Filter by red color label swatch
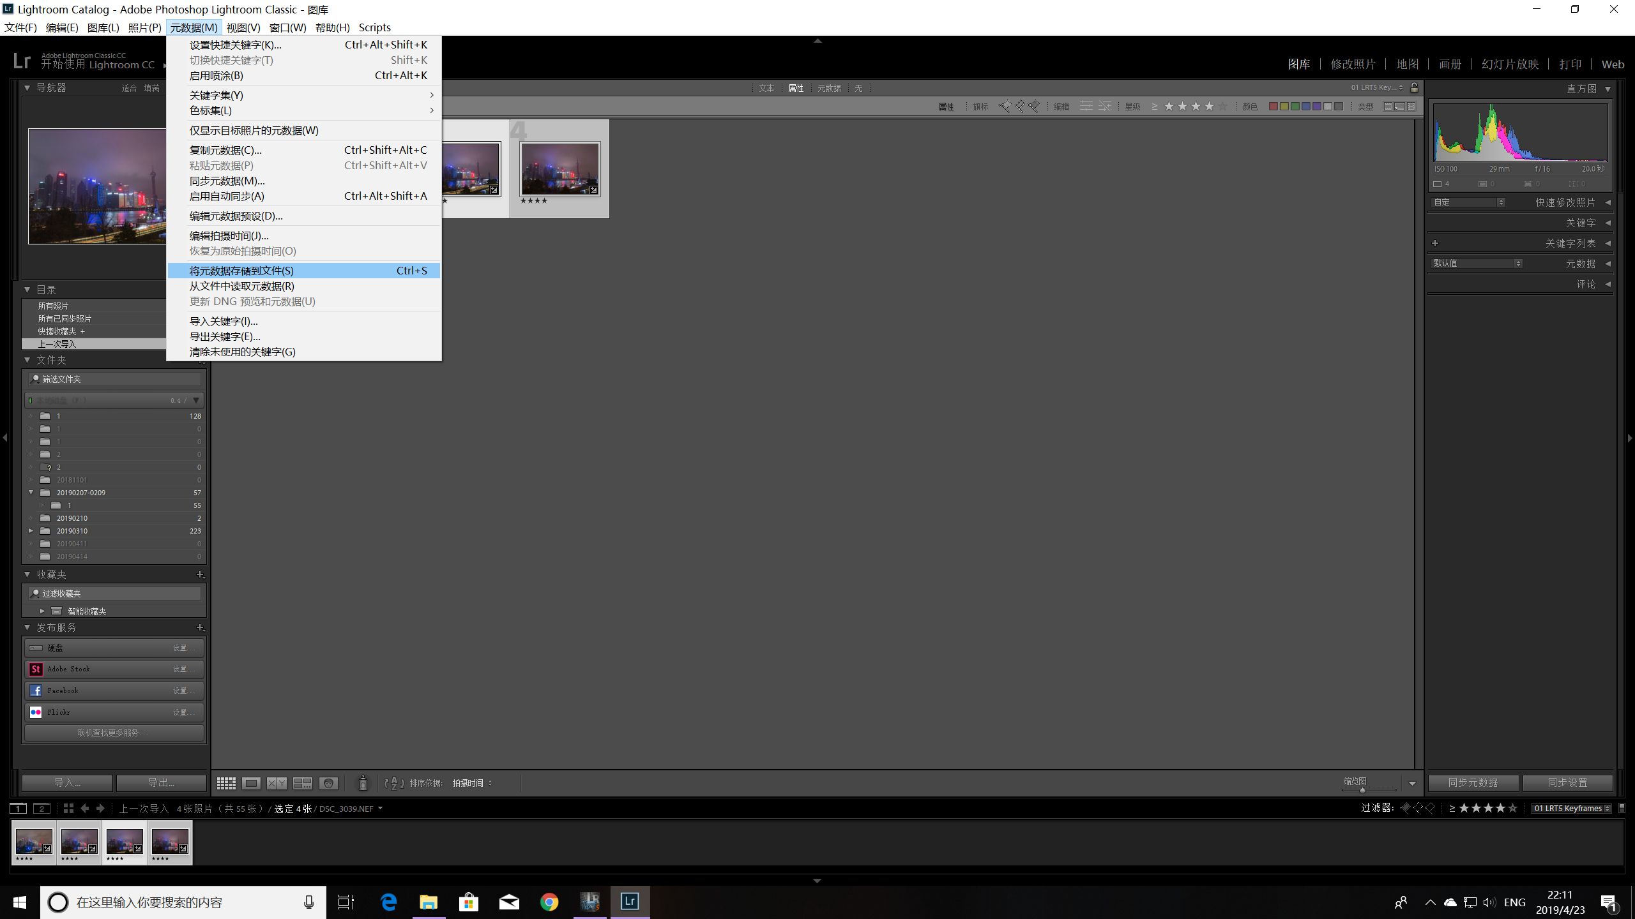 pyautogui.click(x=1273, y=107)
